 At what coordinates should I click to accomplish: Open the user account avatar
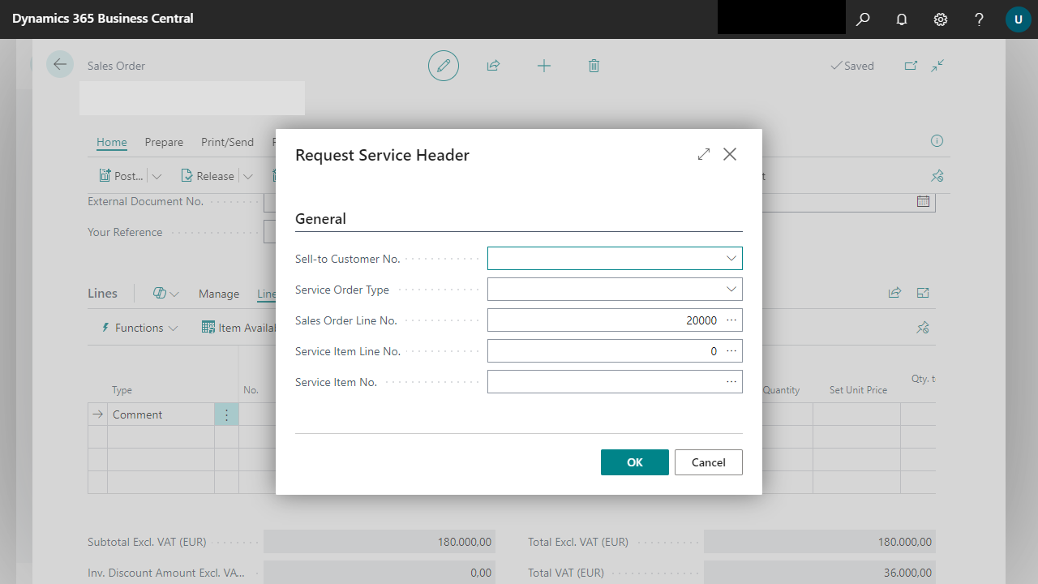1019,19
